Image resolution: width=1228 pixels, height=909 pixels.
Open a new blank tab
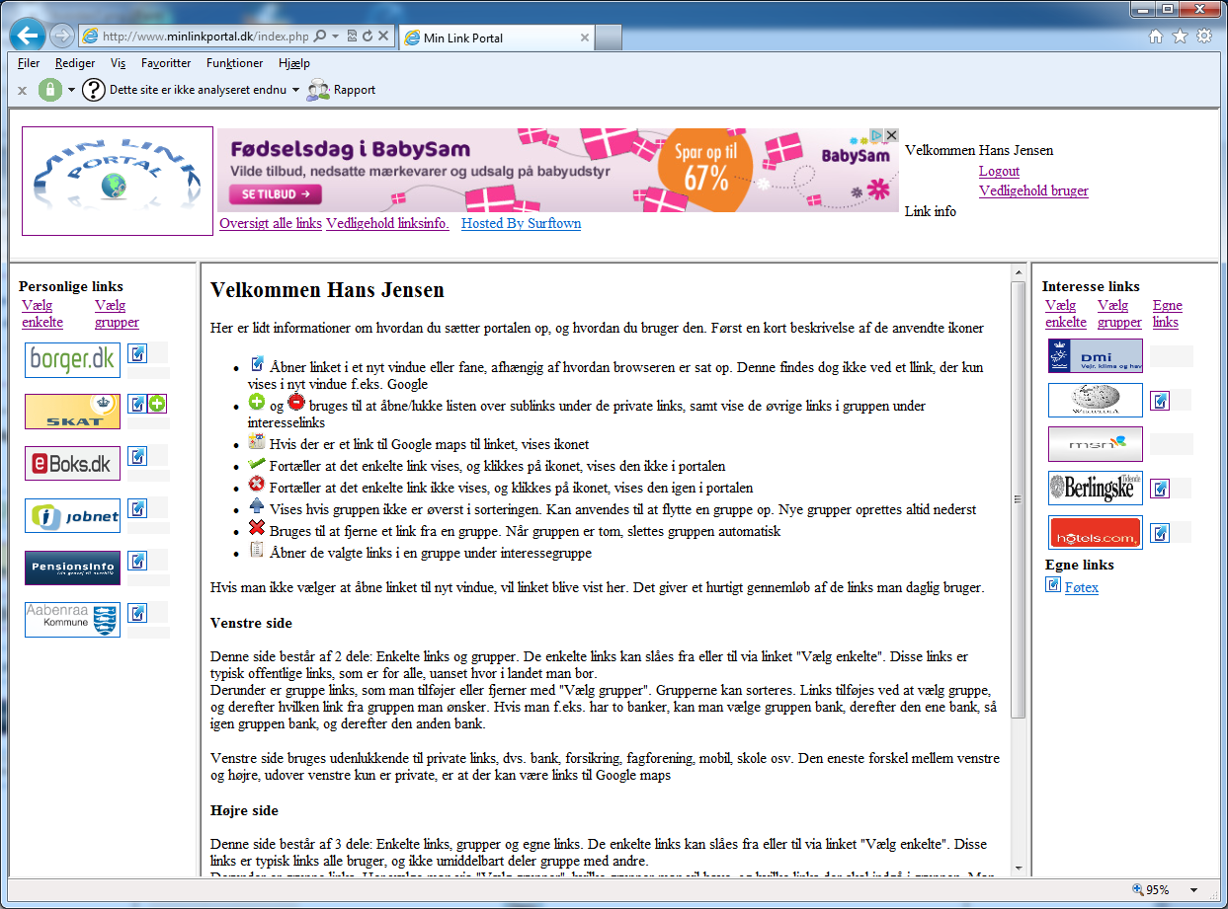(609, 38)
